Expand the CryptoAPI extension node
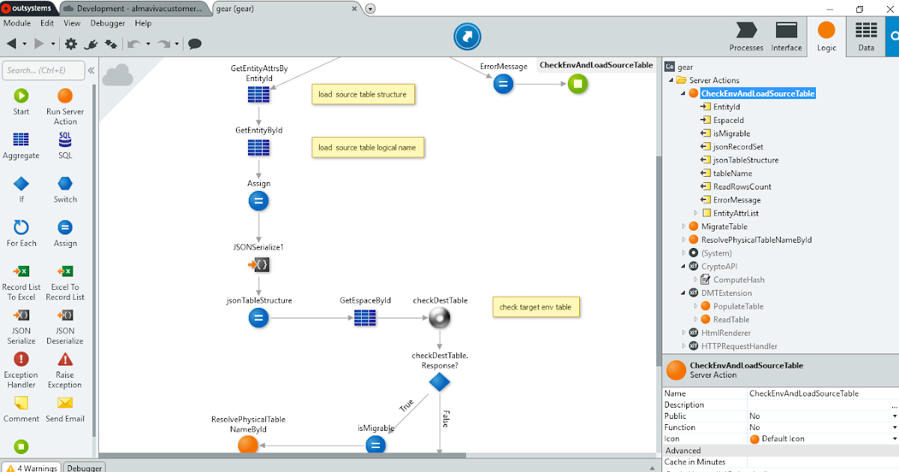Viewport: 899px width, 472px height. [x=684, y=266]
